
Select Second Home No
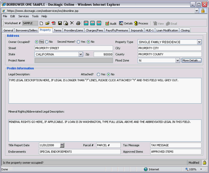(x=88, y=42)
